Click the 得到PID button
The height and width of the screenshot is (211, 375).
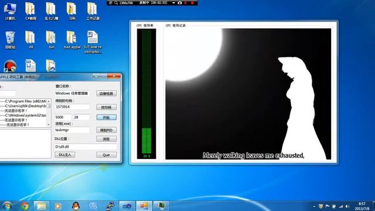coord(107,130)
